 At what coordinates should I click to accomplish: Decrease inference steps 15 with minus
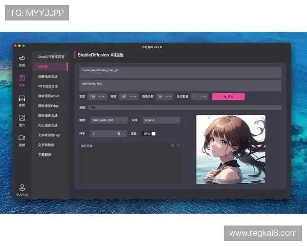(x=166, y=96)
